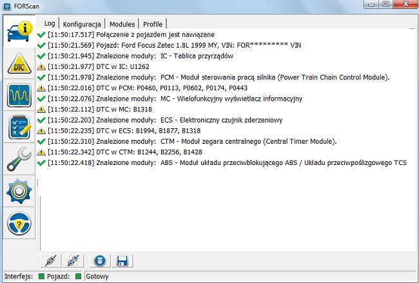Open the vehicle information section icon
This screenshot has width=419, height=283.
pos(19,32)
